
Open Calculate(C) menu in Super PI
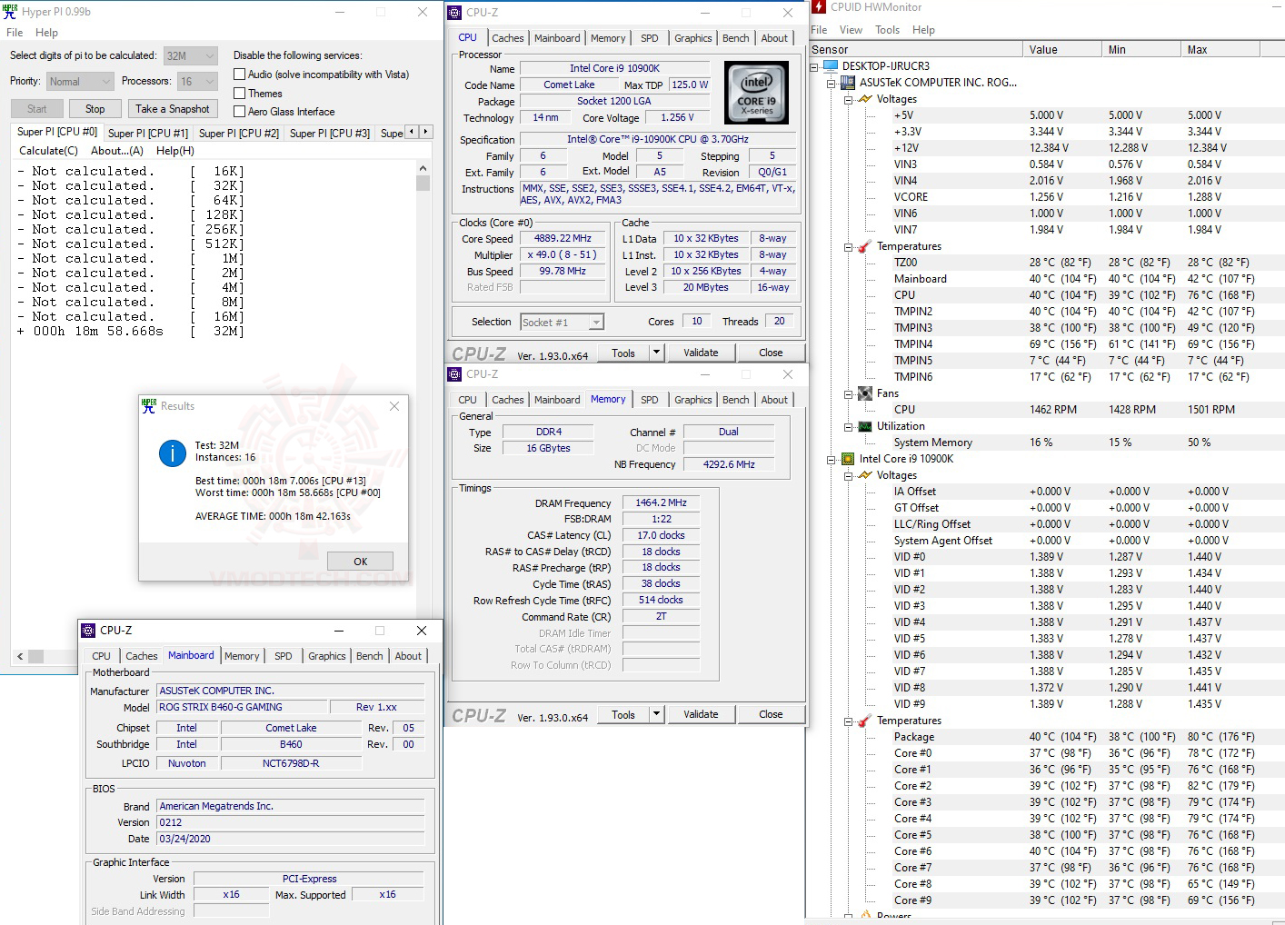(48, 151)
